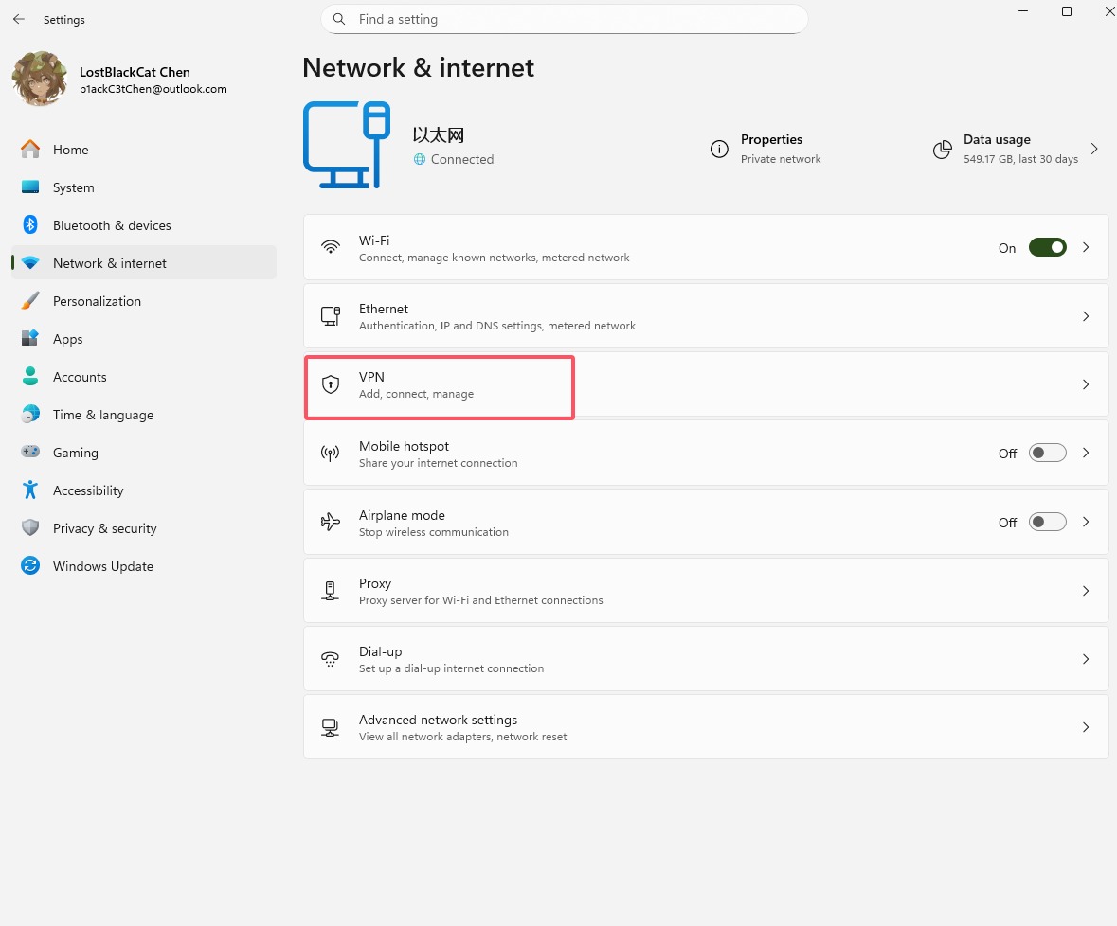The image size is (1117, 926).
Task: Click the Personalization paintbrush icon
Action: [30, 301]
